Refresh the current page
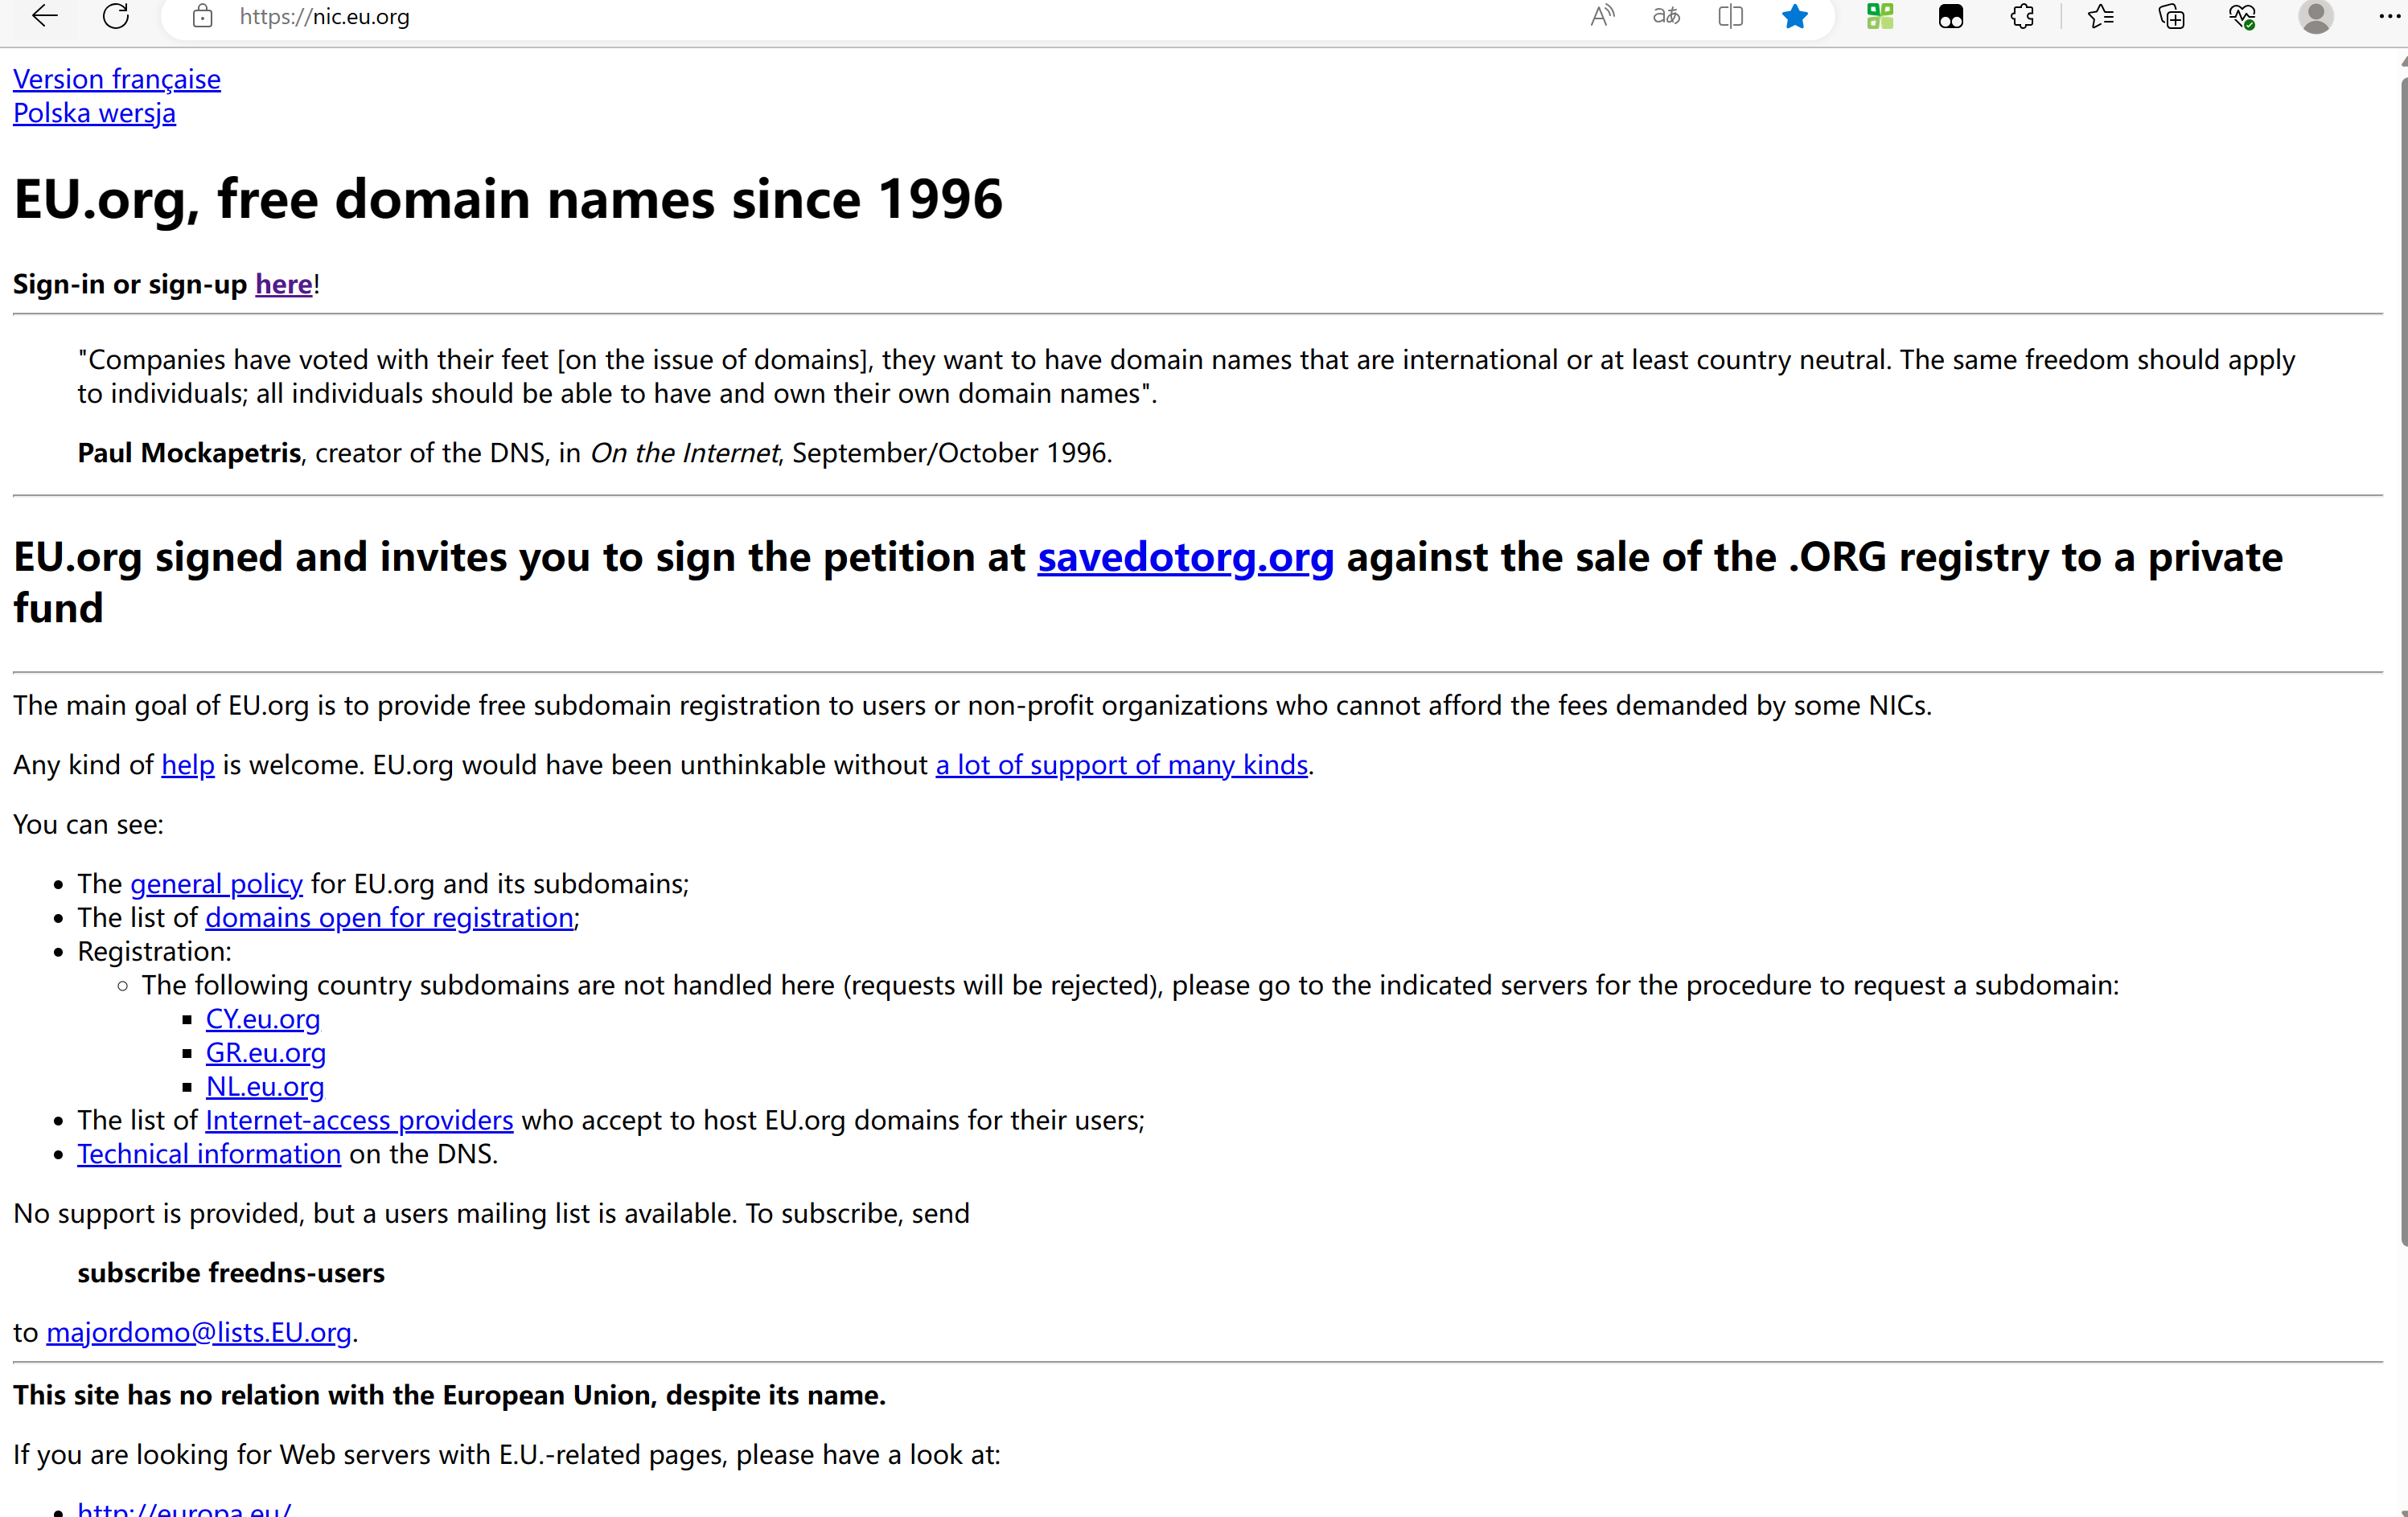This screenshot has width=2408, height=1517. [x=116, y=16]
